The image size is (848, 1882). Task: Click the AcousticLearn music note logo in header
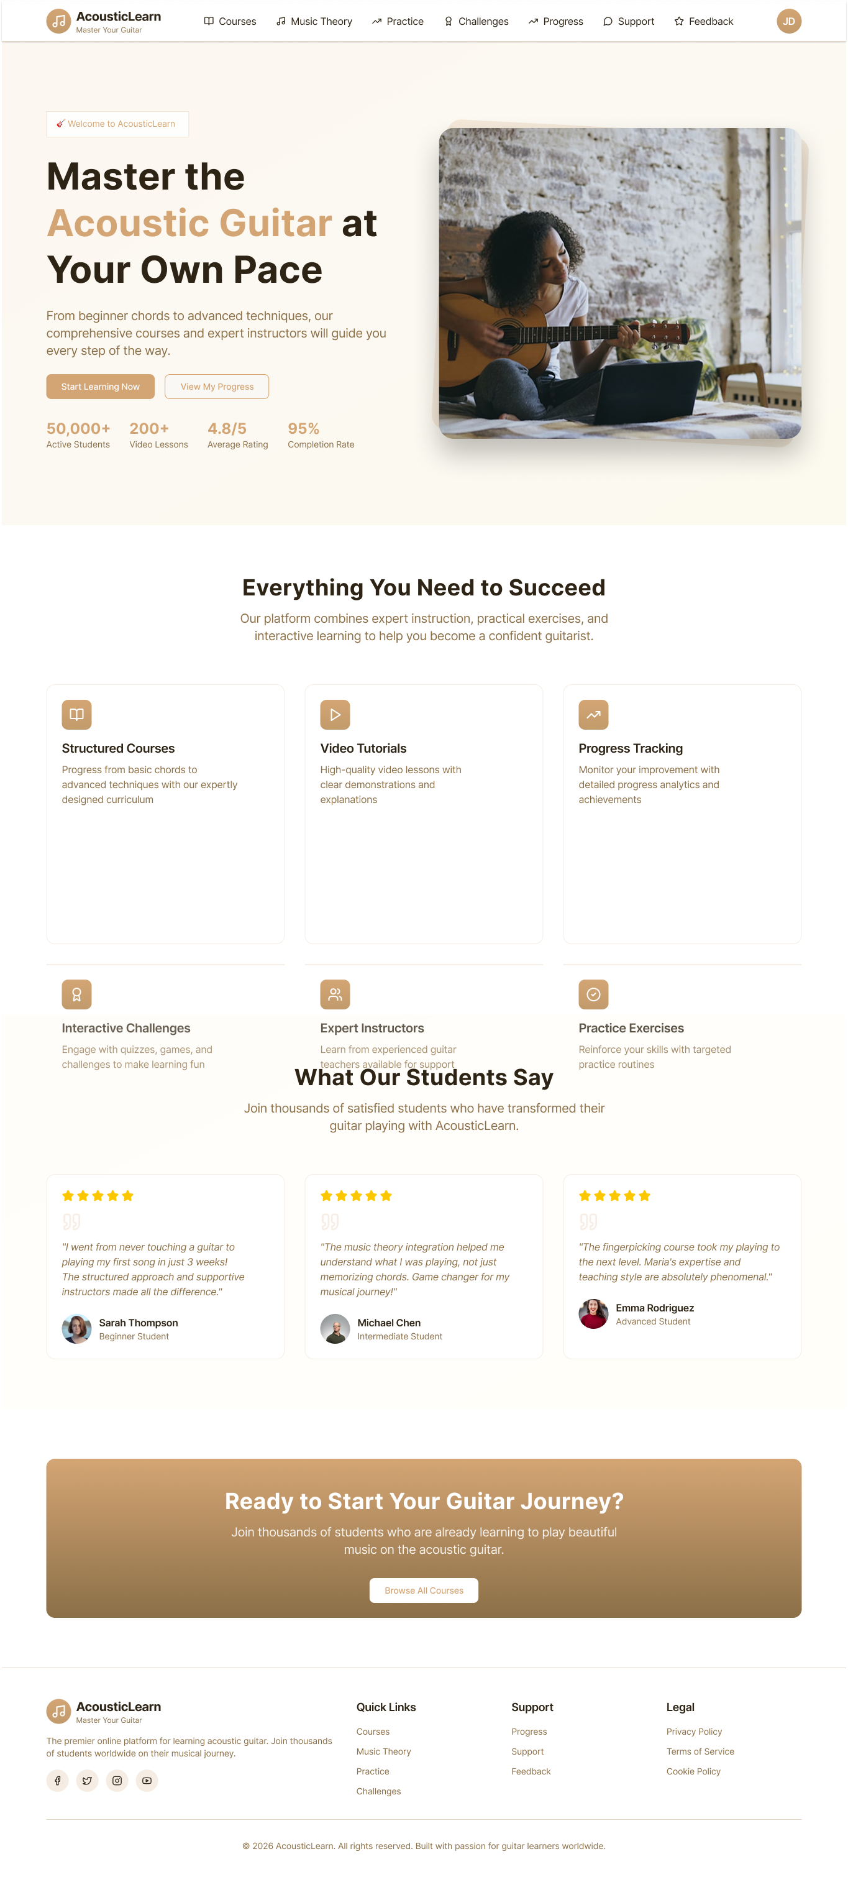point(58,21)
